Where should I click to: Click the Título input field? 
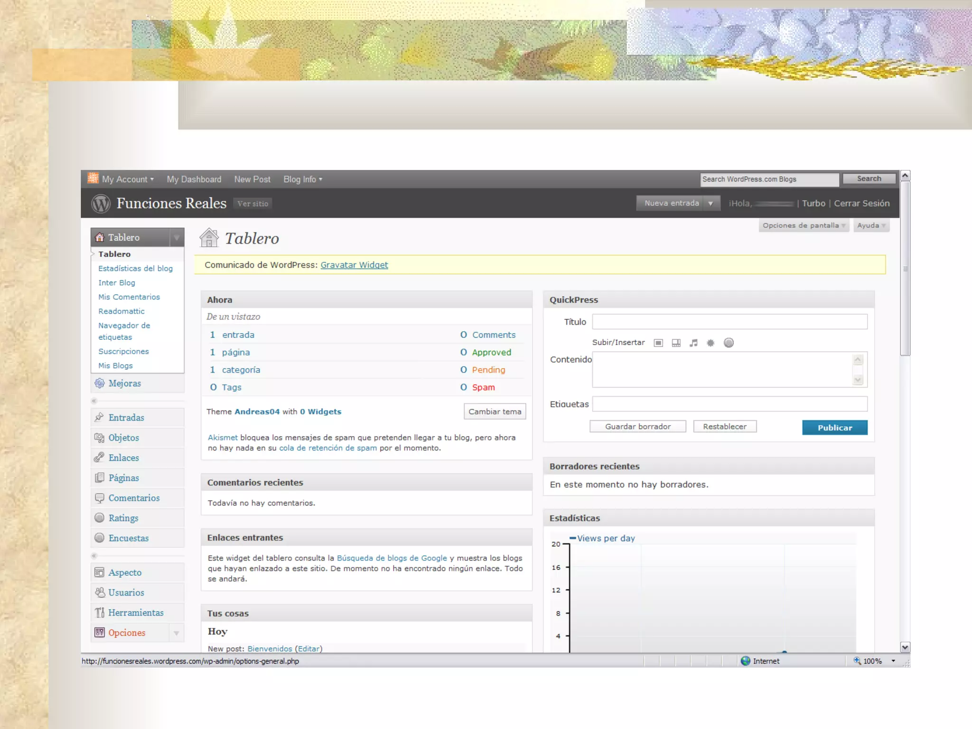729,322
